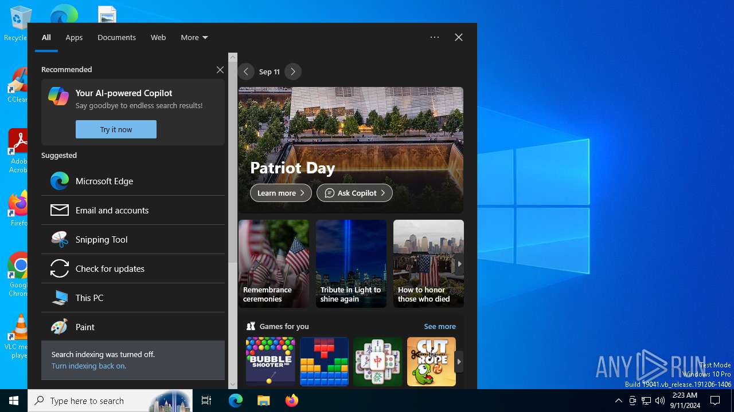Screen dimensions: 734x412
Task: Open Microsoft Edge desktop shortcut
Action: [x=64, y=14]
